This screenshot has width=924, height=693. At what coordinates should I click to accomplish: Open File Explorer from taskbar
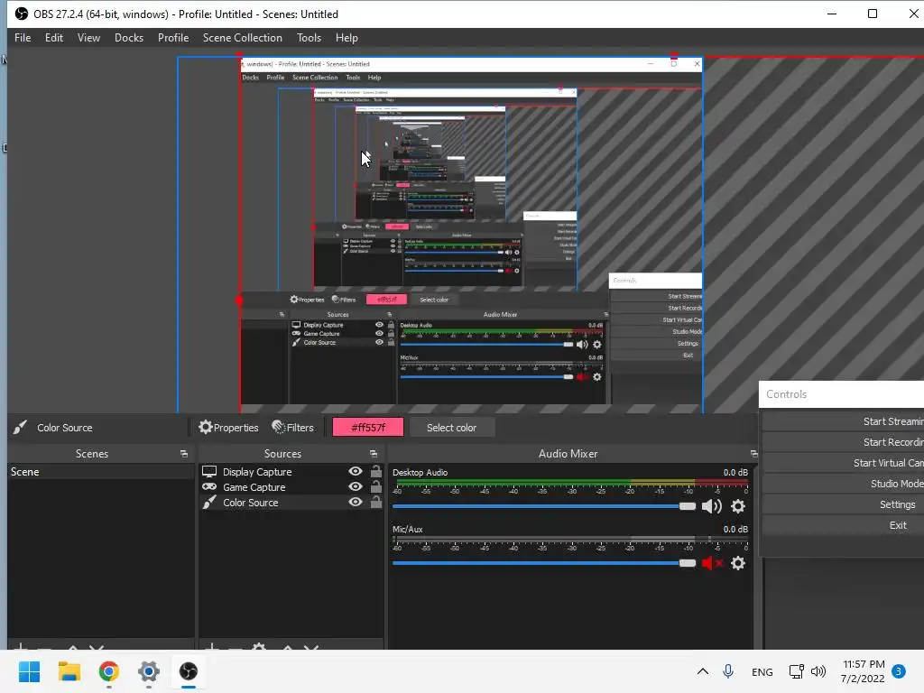[69, 671]
